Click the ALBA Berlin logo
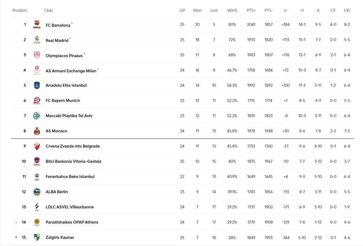Screen dimensions: 363x246 (x=37, y=192)
